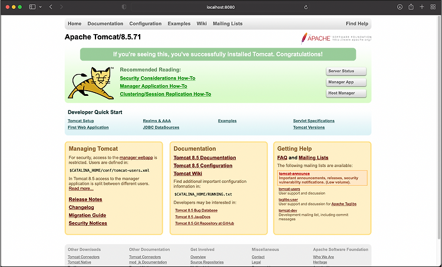The height and width of the screenshot is (267, 442).
Task: Open Security Considerations How-To link
Action: click(157, 78)
